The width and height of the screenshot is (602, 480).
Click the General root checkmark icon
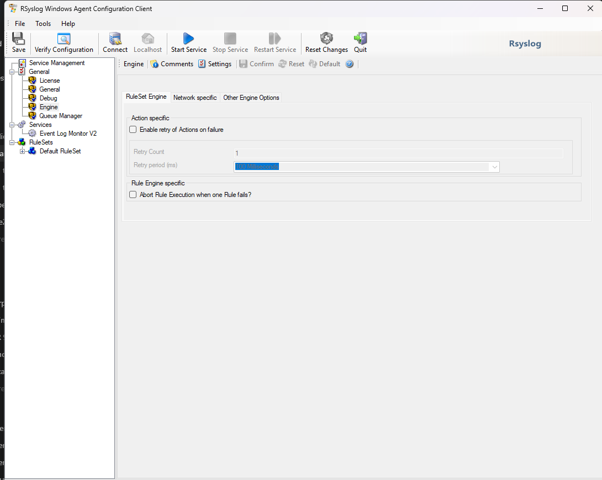tap(22, 72)
